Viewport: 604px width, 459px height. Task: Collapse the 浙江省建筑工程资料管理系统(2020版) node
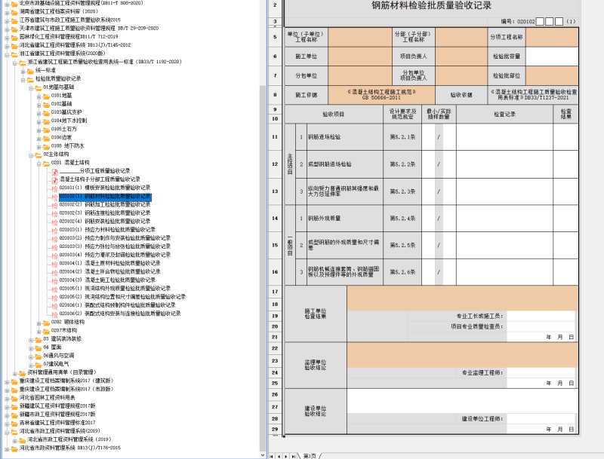(x=8, y=53)
